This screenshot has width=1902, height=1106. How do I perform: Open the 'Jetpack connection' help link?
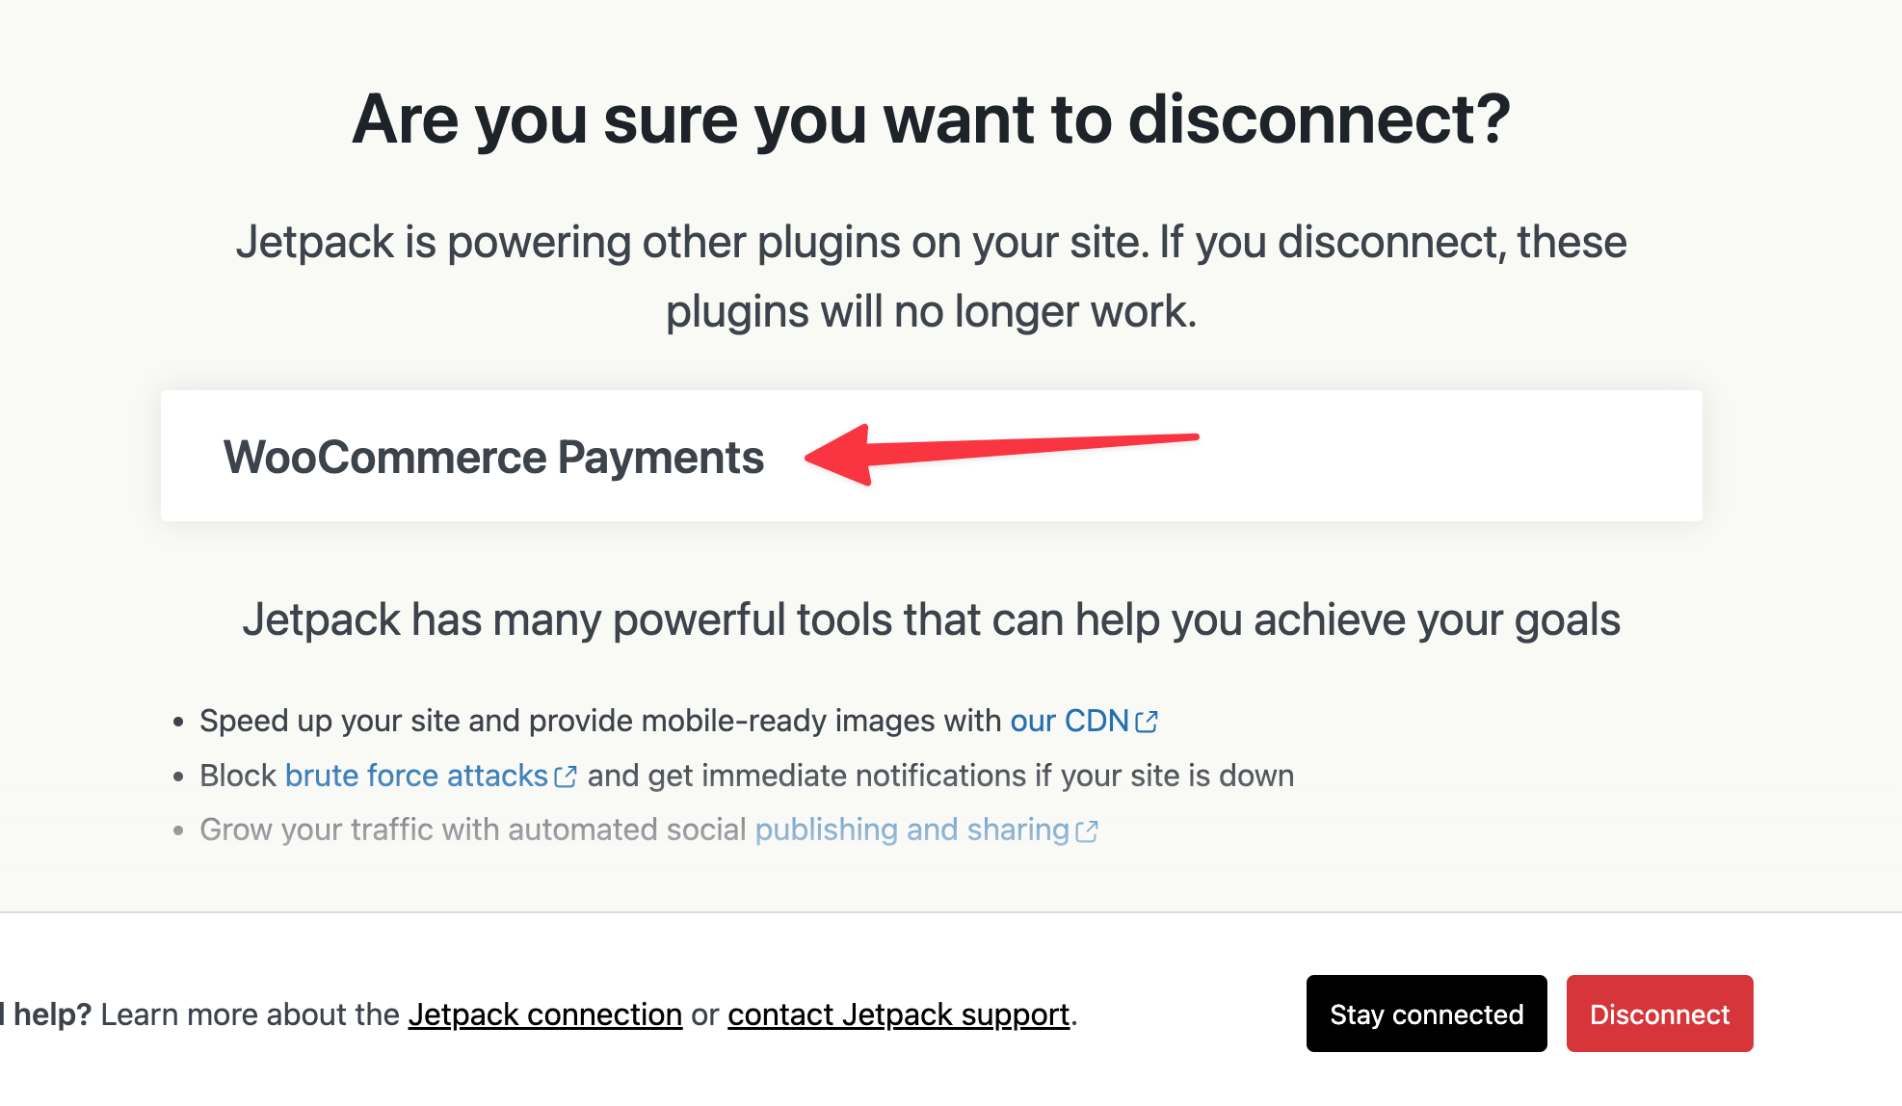coord(544,1014)
